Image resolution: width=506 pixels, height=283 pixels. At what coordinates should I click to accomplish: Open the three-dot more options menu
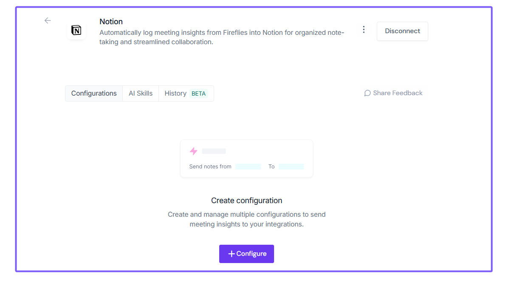364,30
